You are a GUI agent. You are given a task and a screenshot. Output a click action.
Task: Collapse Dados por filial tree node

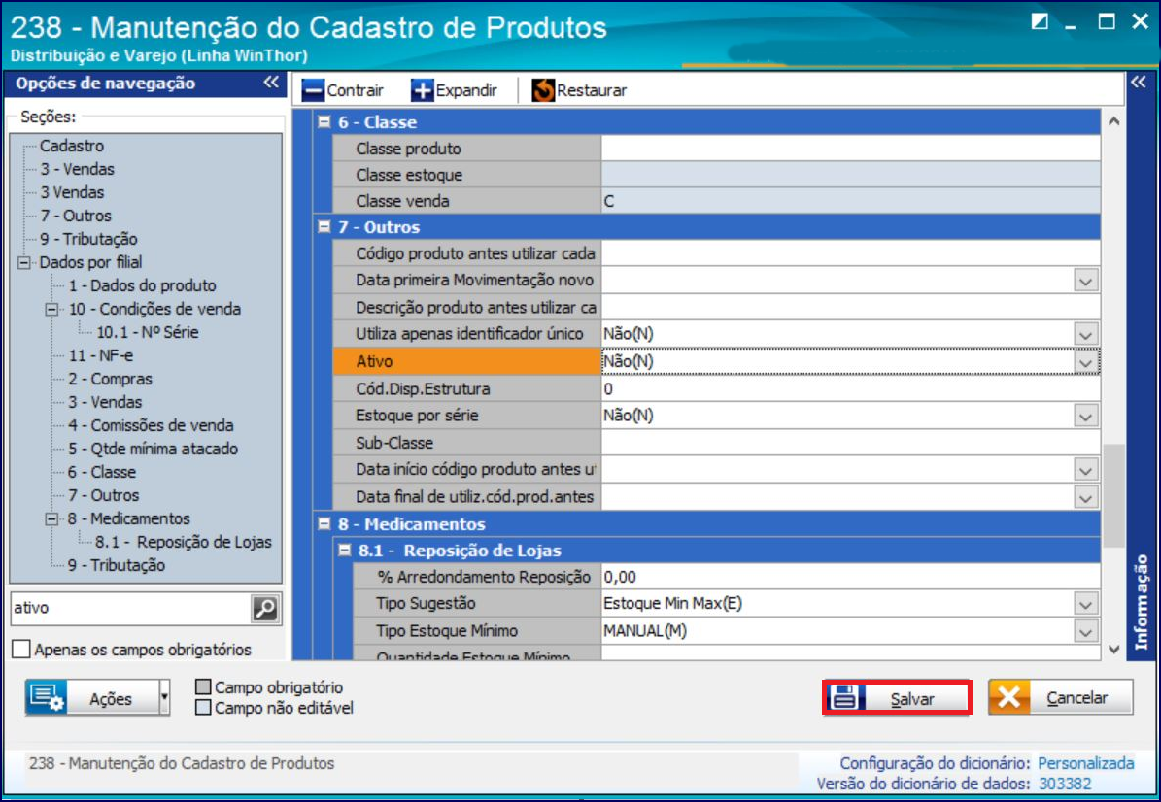coord(24,263)
